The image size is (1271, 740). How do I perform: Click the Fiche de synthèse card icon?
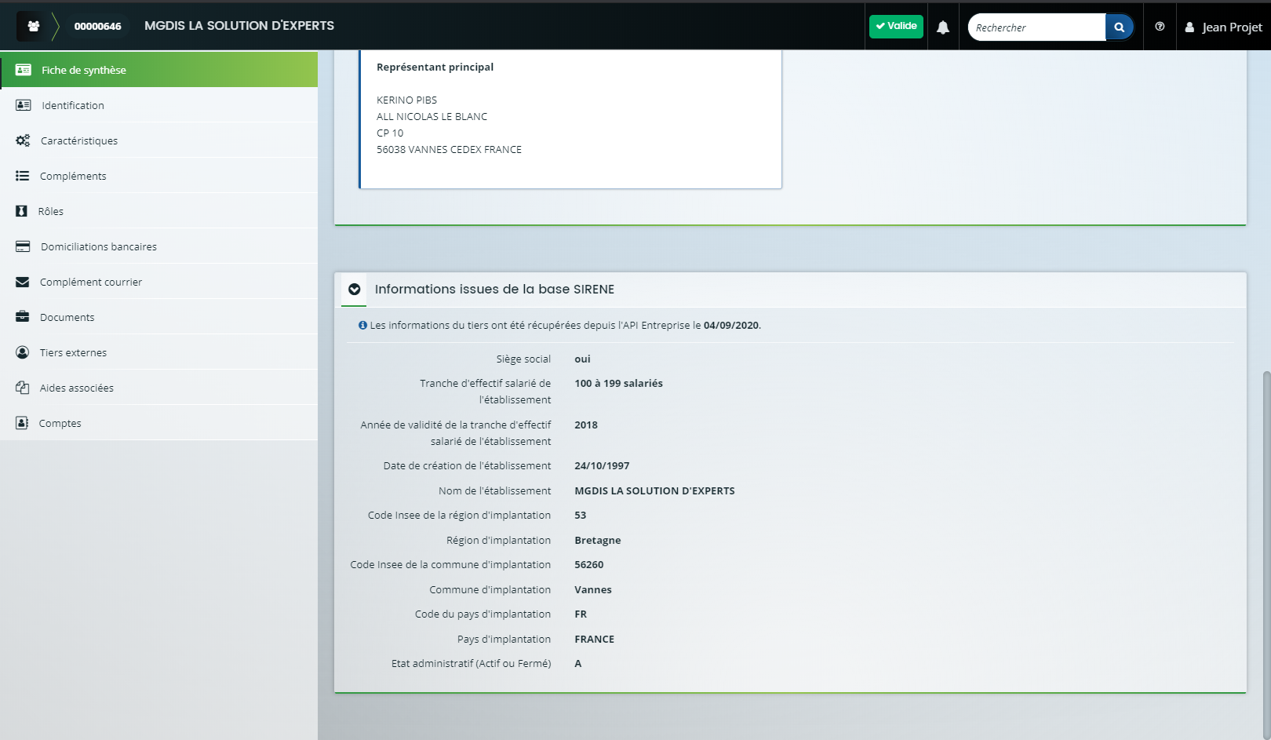tap(24, 70)
